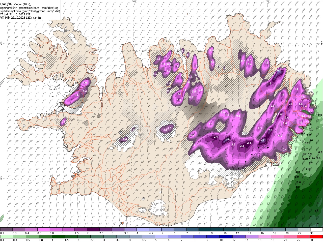Click the 'IT: þri. 21. 10. 2025 12Z' line
Viewport: 323px width, 242px height.
pos(15,14)
